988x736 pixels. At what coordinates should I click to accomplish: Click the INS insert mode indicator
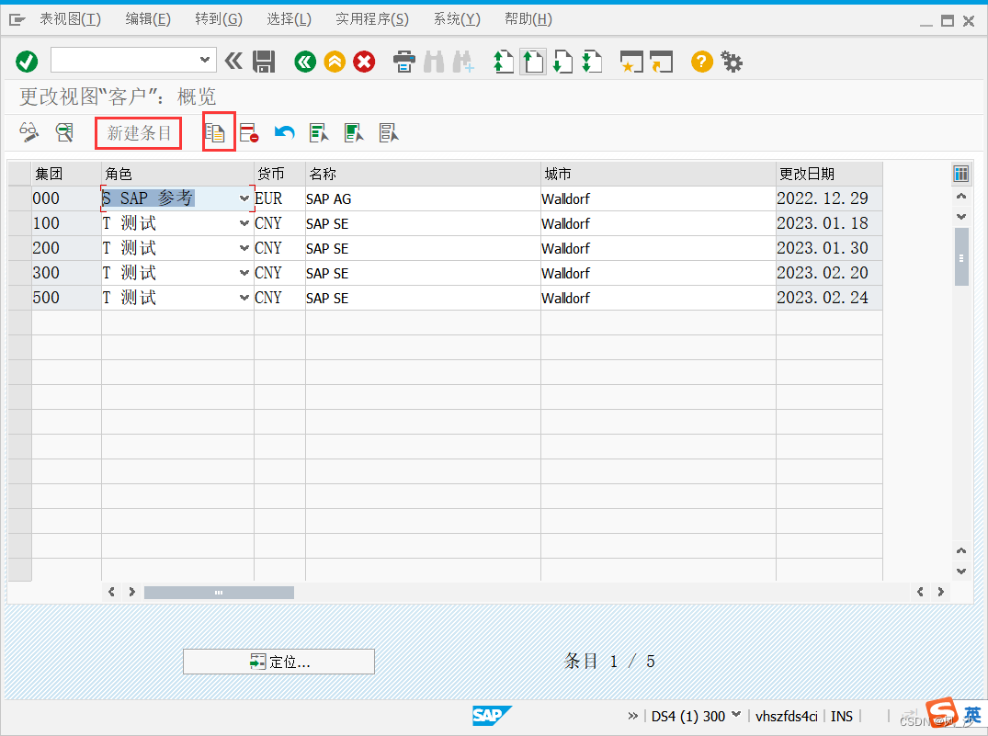841,716
